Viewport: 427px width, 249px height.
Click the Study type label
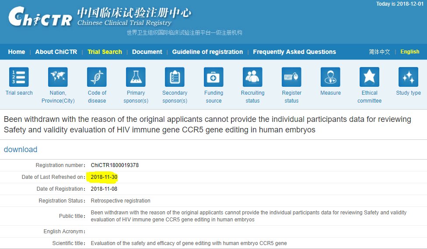(x=409, y=93)
